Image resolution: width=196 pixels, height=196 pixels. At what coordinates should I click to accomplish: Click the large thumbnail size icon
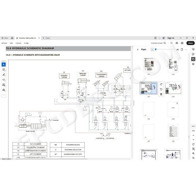(x=178, y=50)
